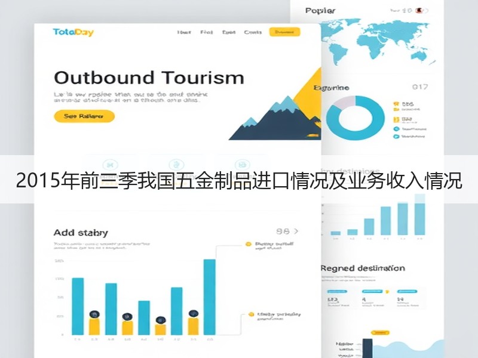Click the Add stabry heading
This screenshot has width=478, height=358.
point(81,233)
